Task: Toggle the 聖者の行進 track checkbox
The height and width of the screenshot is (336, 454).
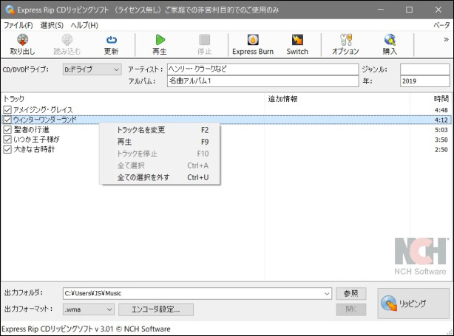Action: pyautogui.click(x=7, y=129)
